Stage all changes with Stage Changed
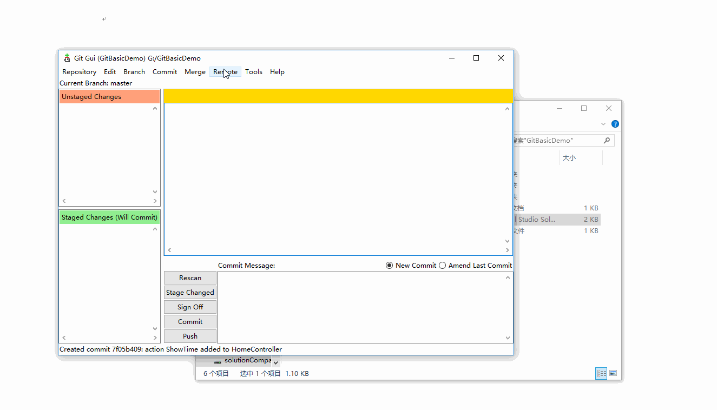717x410 pixels. pyautogui.click(x=190, y=292)
